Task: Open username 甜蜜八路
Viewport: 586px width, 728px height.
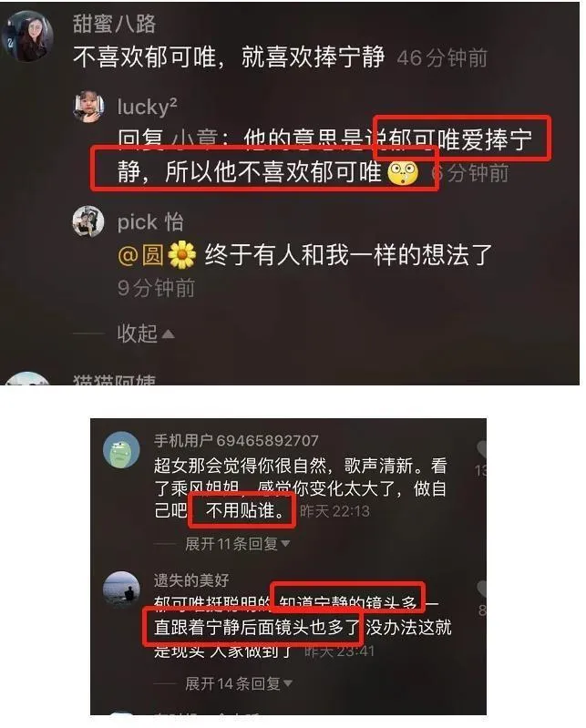Action: click(114, 23)
